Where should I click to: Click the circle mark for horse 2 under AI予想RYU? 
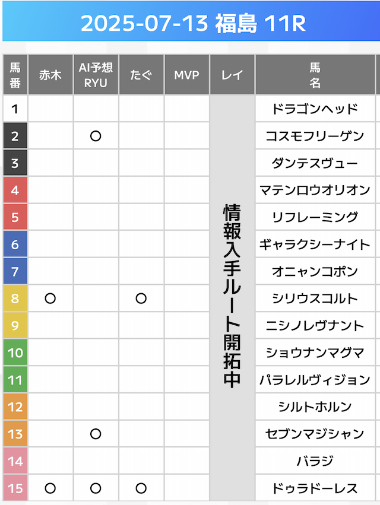pyautogui.click(x=96, y=136)
